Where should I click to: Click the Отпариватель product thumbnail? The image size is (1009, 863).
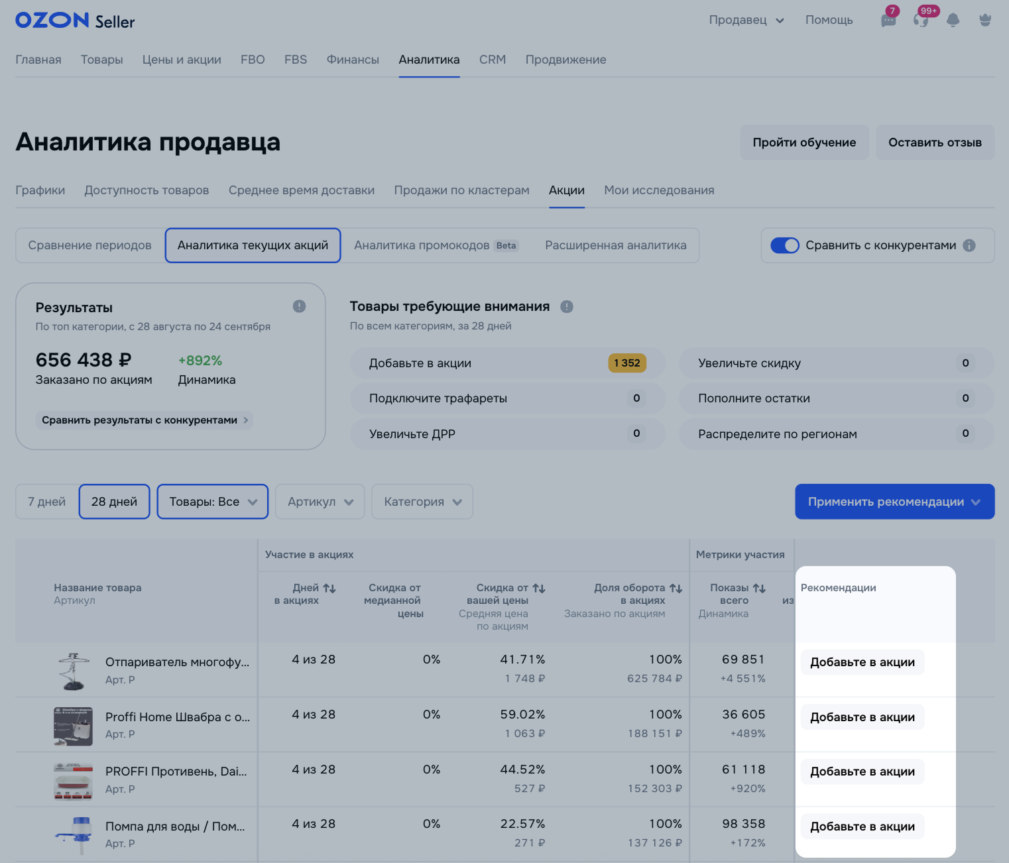click(x=73, y=671)
